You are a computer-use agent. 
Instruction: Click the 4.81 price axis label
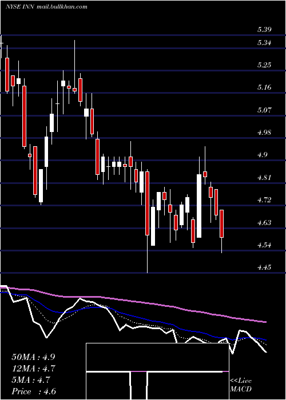pos(264,178)
